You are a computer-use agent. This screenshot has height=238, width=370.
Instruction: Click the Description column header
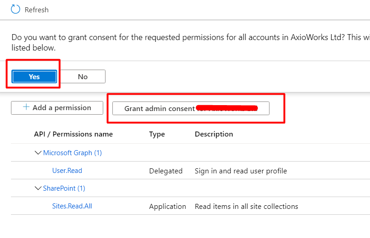pyautogui.click(x=214, y=134)
